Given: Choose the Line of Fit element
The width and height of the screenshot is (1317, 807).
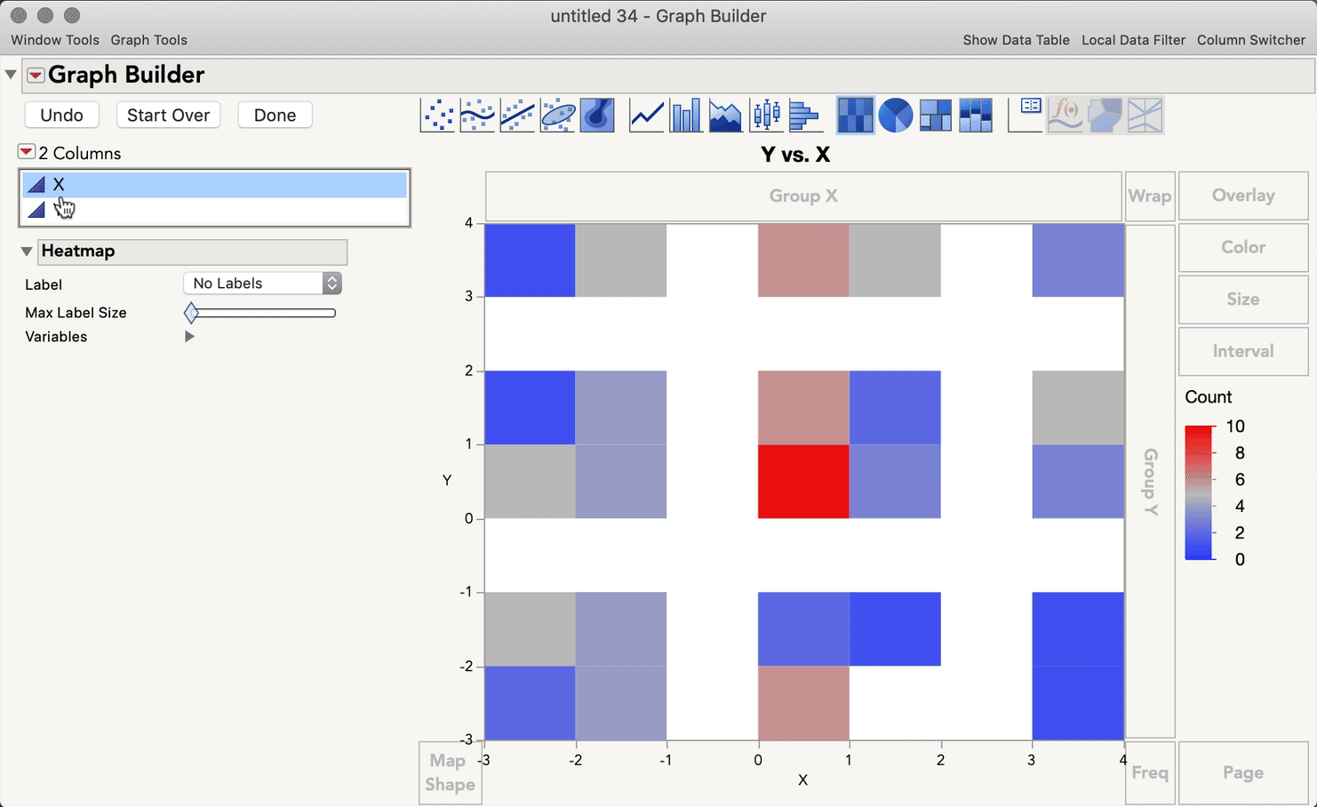Looking at the screenshot, I should [517, 116].
